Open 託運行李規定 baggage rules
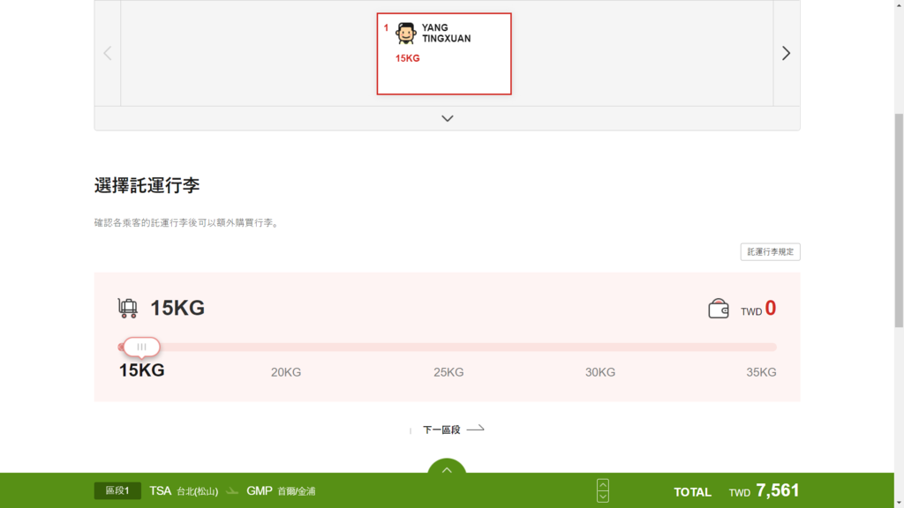Viewport: 904px width, 508px height. [x=770, y=251]
